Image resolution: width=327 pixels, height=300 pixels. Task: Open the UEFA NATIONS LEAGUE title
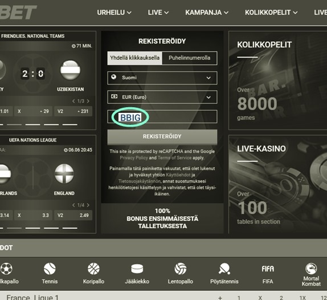pyautogui.click(x=32, y=140)
